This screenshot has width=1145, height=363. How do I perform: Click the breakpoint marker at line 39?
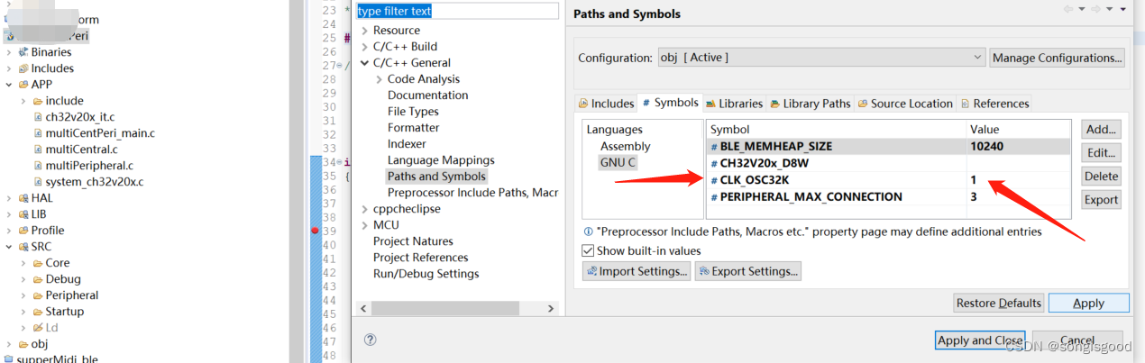pyautogui.click(x=315, y=231)
